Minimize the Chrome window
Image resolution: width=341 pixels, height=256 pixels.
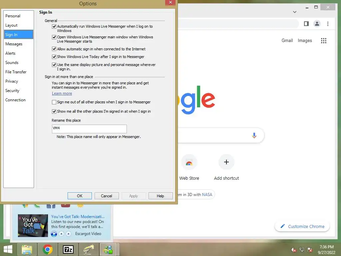307,7
